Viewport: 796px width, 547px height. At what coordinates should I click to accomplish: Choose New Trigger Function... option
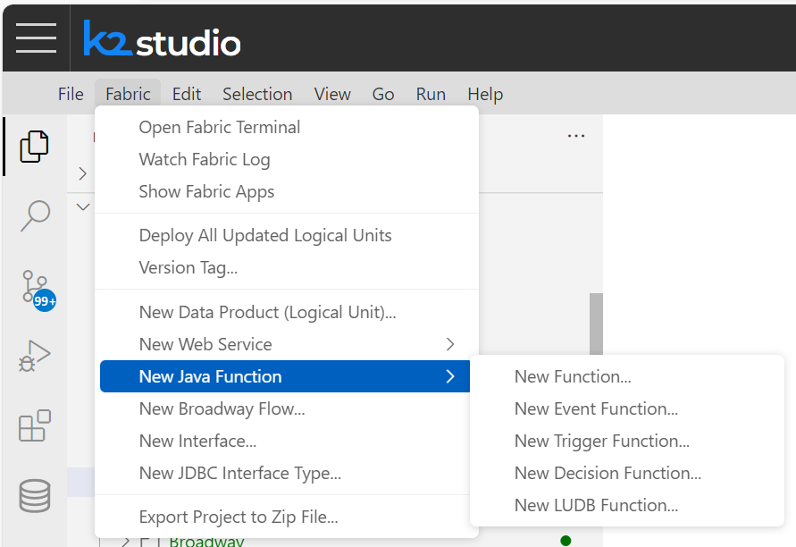(601, 441)
